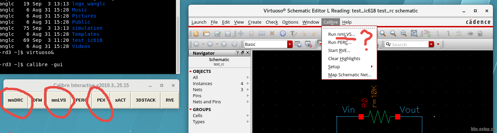
Task: Click the Zoom to Selected icon
Action: point(414,33)
